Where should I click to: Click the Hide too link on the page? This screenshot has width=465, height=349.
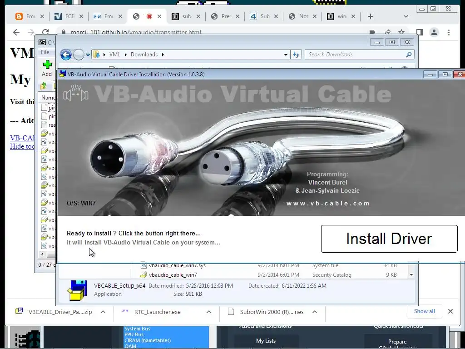(x=22, y=146)
